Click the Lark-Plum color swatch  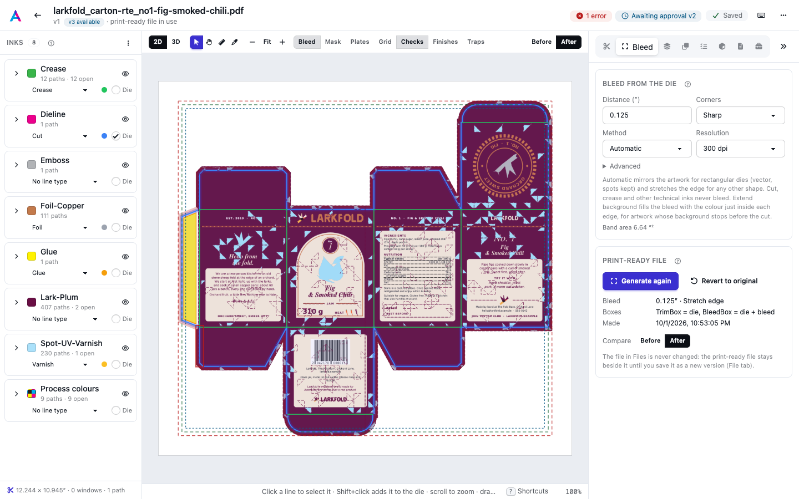click(32, 302)
